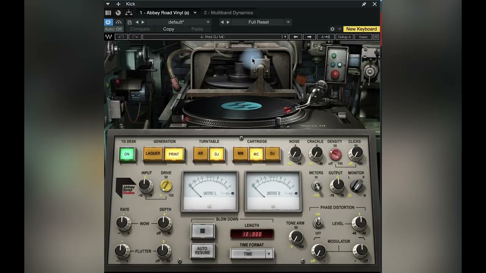This screenshot has height=273, width=486.
Task: Click the red Density knob
Action: pos(335,154)
